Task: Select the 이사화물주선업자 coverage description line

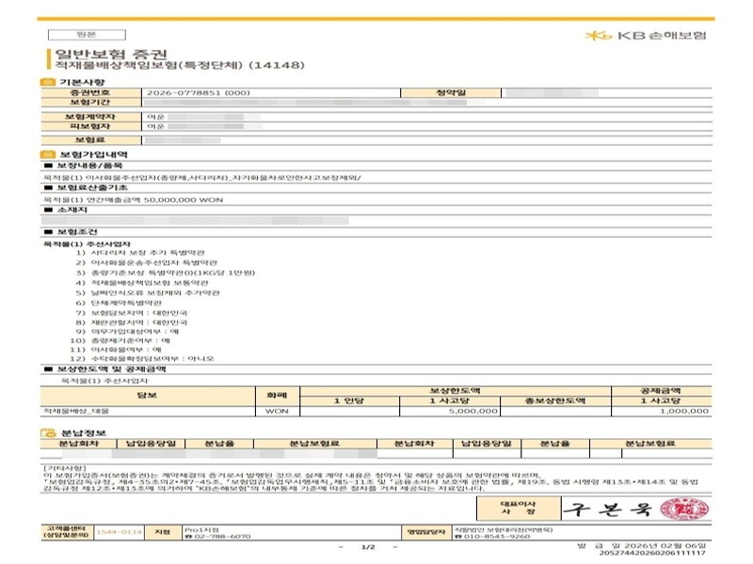Action: click(x=202, y=178)
